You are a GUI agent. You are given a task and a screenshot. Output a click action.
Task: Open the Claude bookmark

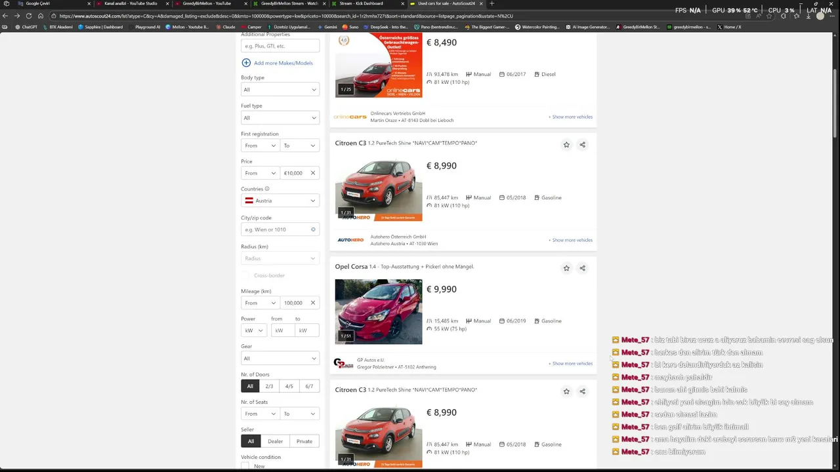point(224,27)
